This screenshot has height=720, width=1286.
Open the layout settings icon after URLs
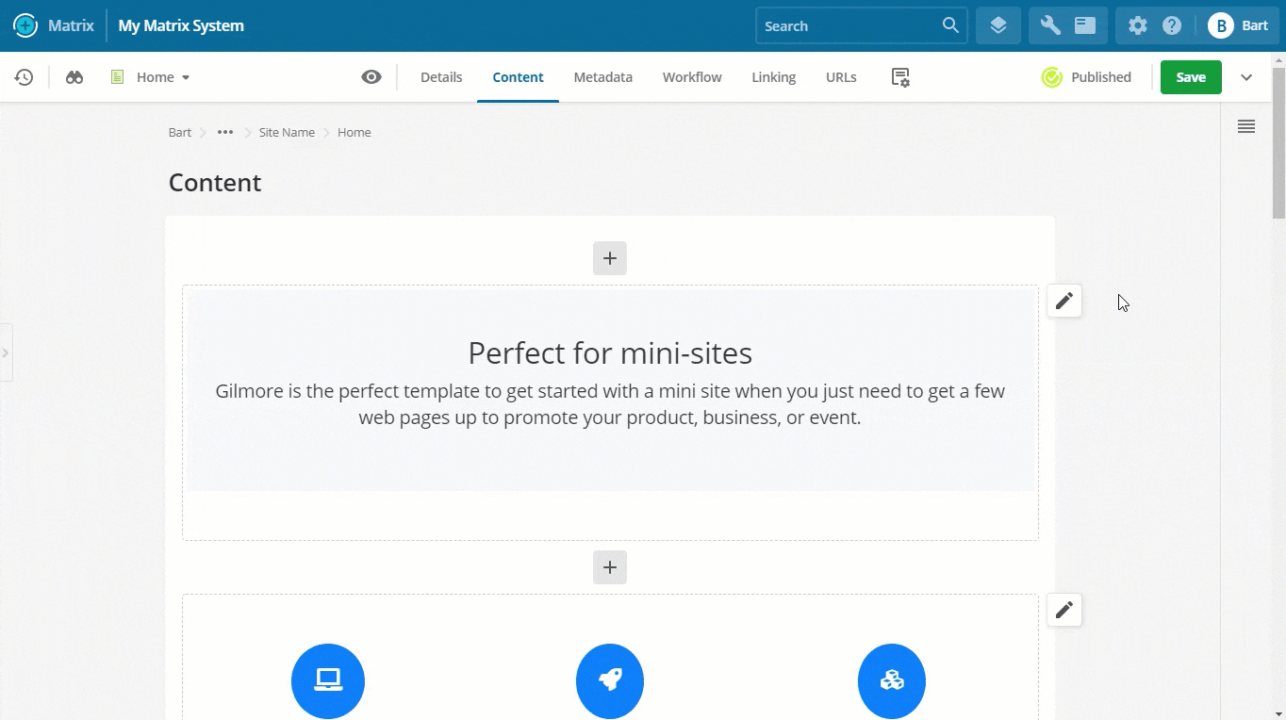(x=900, y=77)
